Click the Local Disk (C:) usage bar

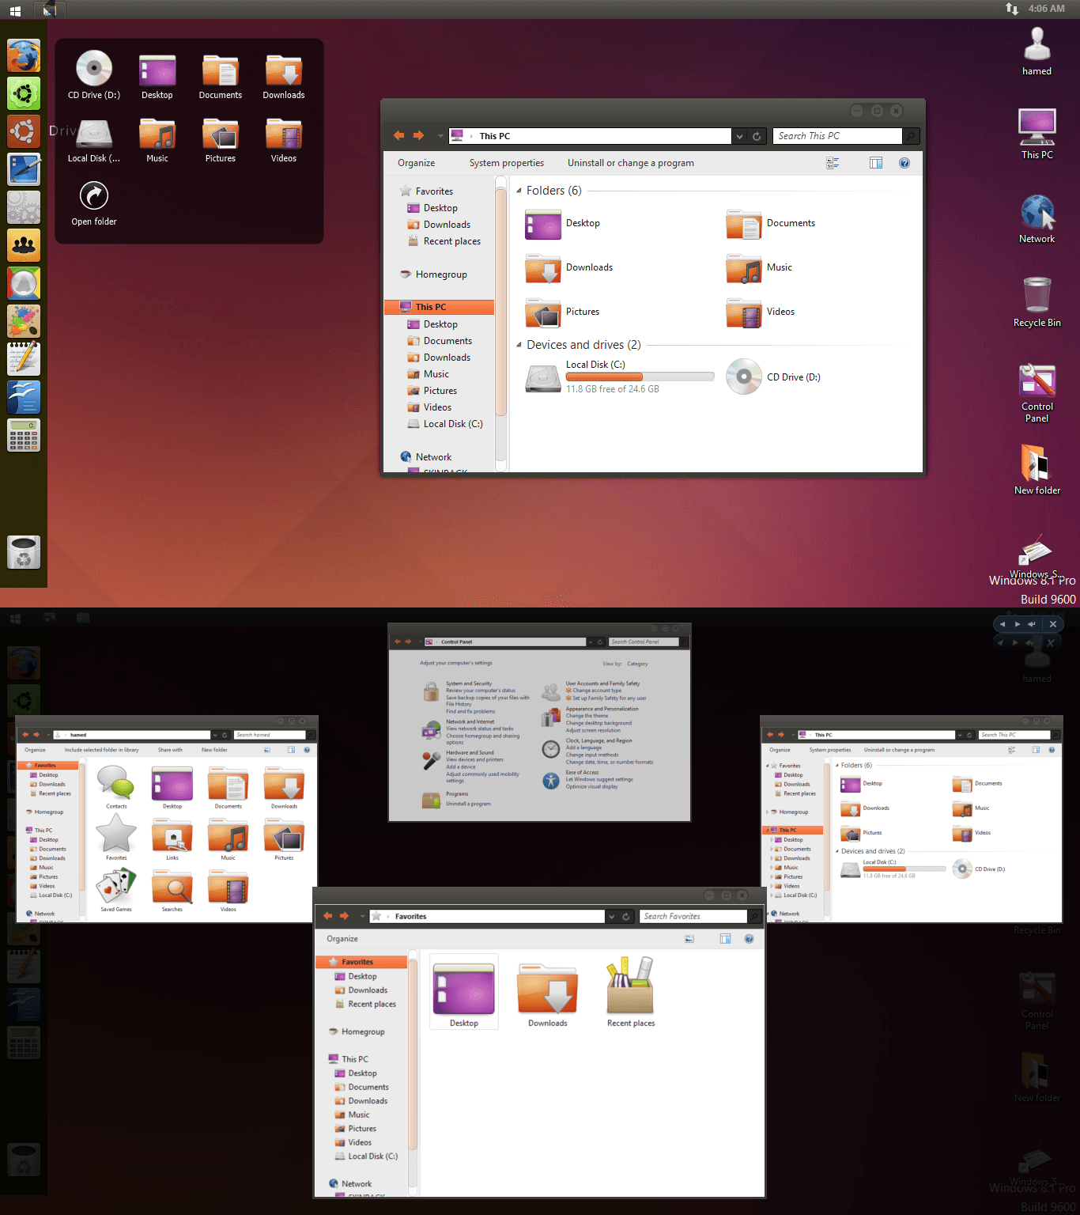pos(640,377)
